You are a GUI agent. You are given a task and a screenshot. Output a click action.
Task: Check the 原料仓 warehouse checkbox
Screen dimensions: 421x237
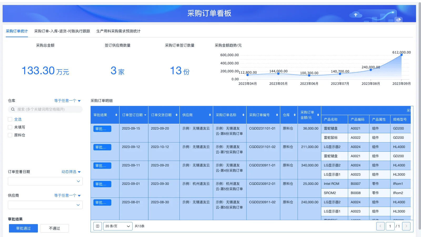pos(10,135)
